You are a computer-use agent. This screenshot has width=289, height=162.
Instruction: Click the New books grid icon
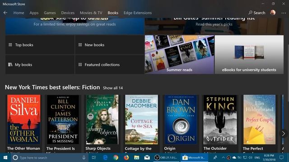pos(80,45)
